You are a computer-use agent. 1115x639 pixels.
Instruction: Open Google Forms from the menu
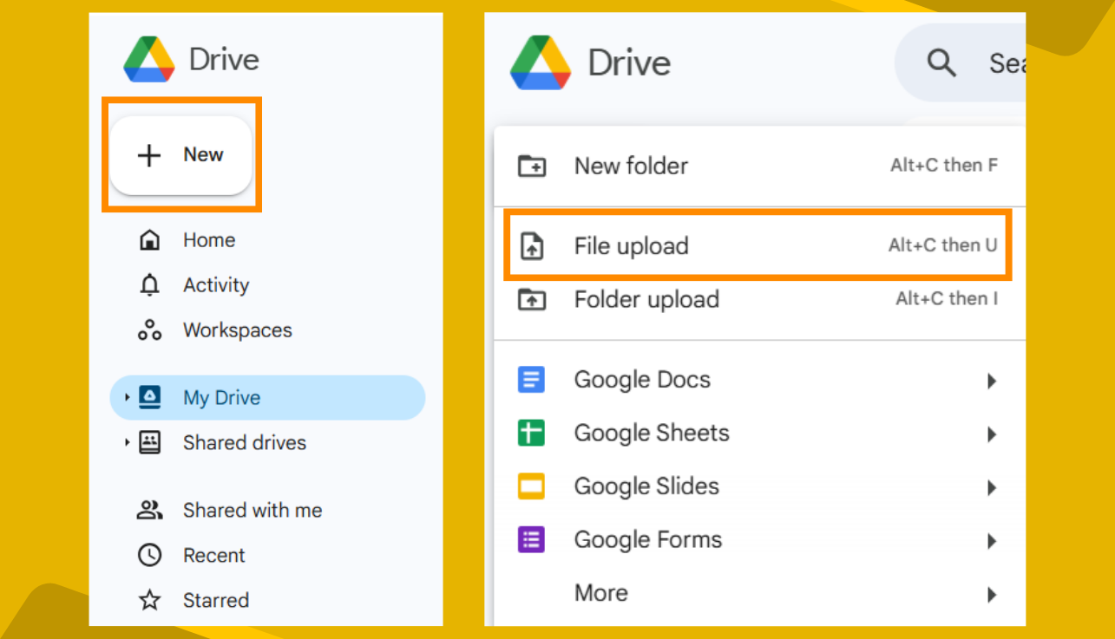coord(647,540)
